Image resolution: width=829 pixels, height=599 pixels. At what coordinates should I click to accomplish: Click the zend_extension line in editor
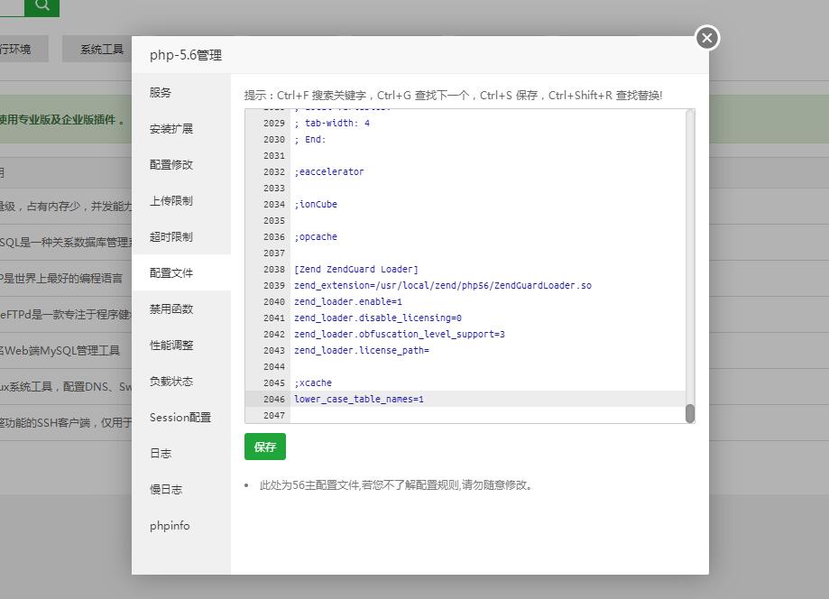tap(442, 285)
